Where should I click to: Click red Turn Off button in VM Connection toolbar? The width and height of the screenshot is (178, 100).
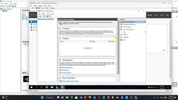[x=37, y=8]
